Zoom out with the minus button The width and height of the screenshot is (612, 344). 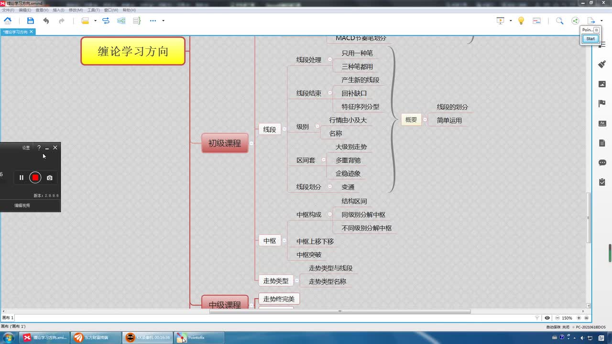coord(557,318)
